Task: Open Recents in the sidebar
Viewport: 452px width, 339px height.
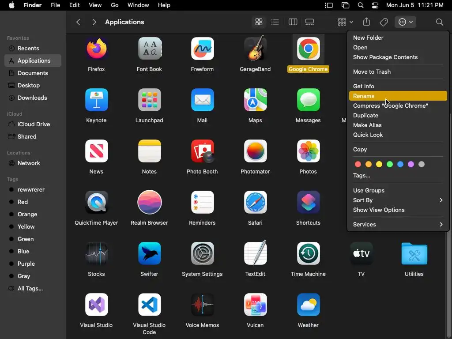Action: point(33,48)
